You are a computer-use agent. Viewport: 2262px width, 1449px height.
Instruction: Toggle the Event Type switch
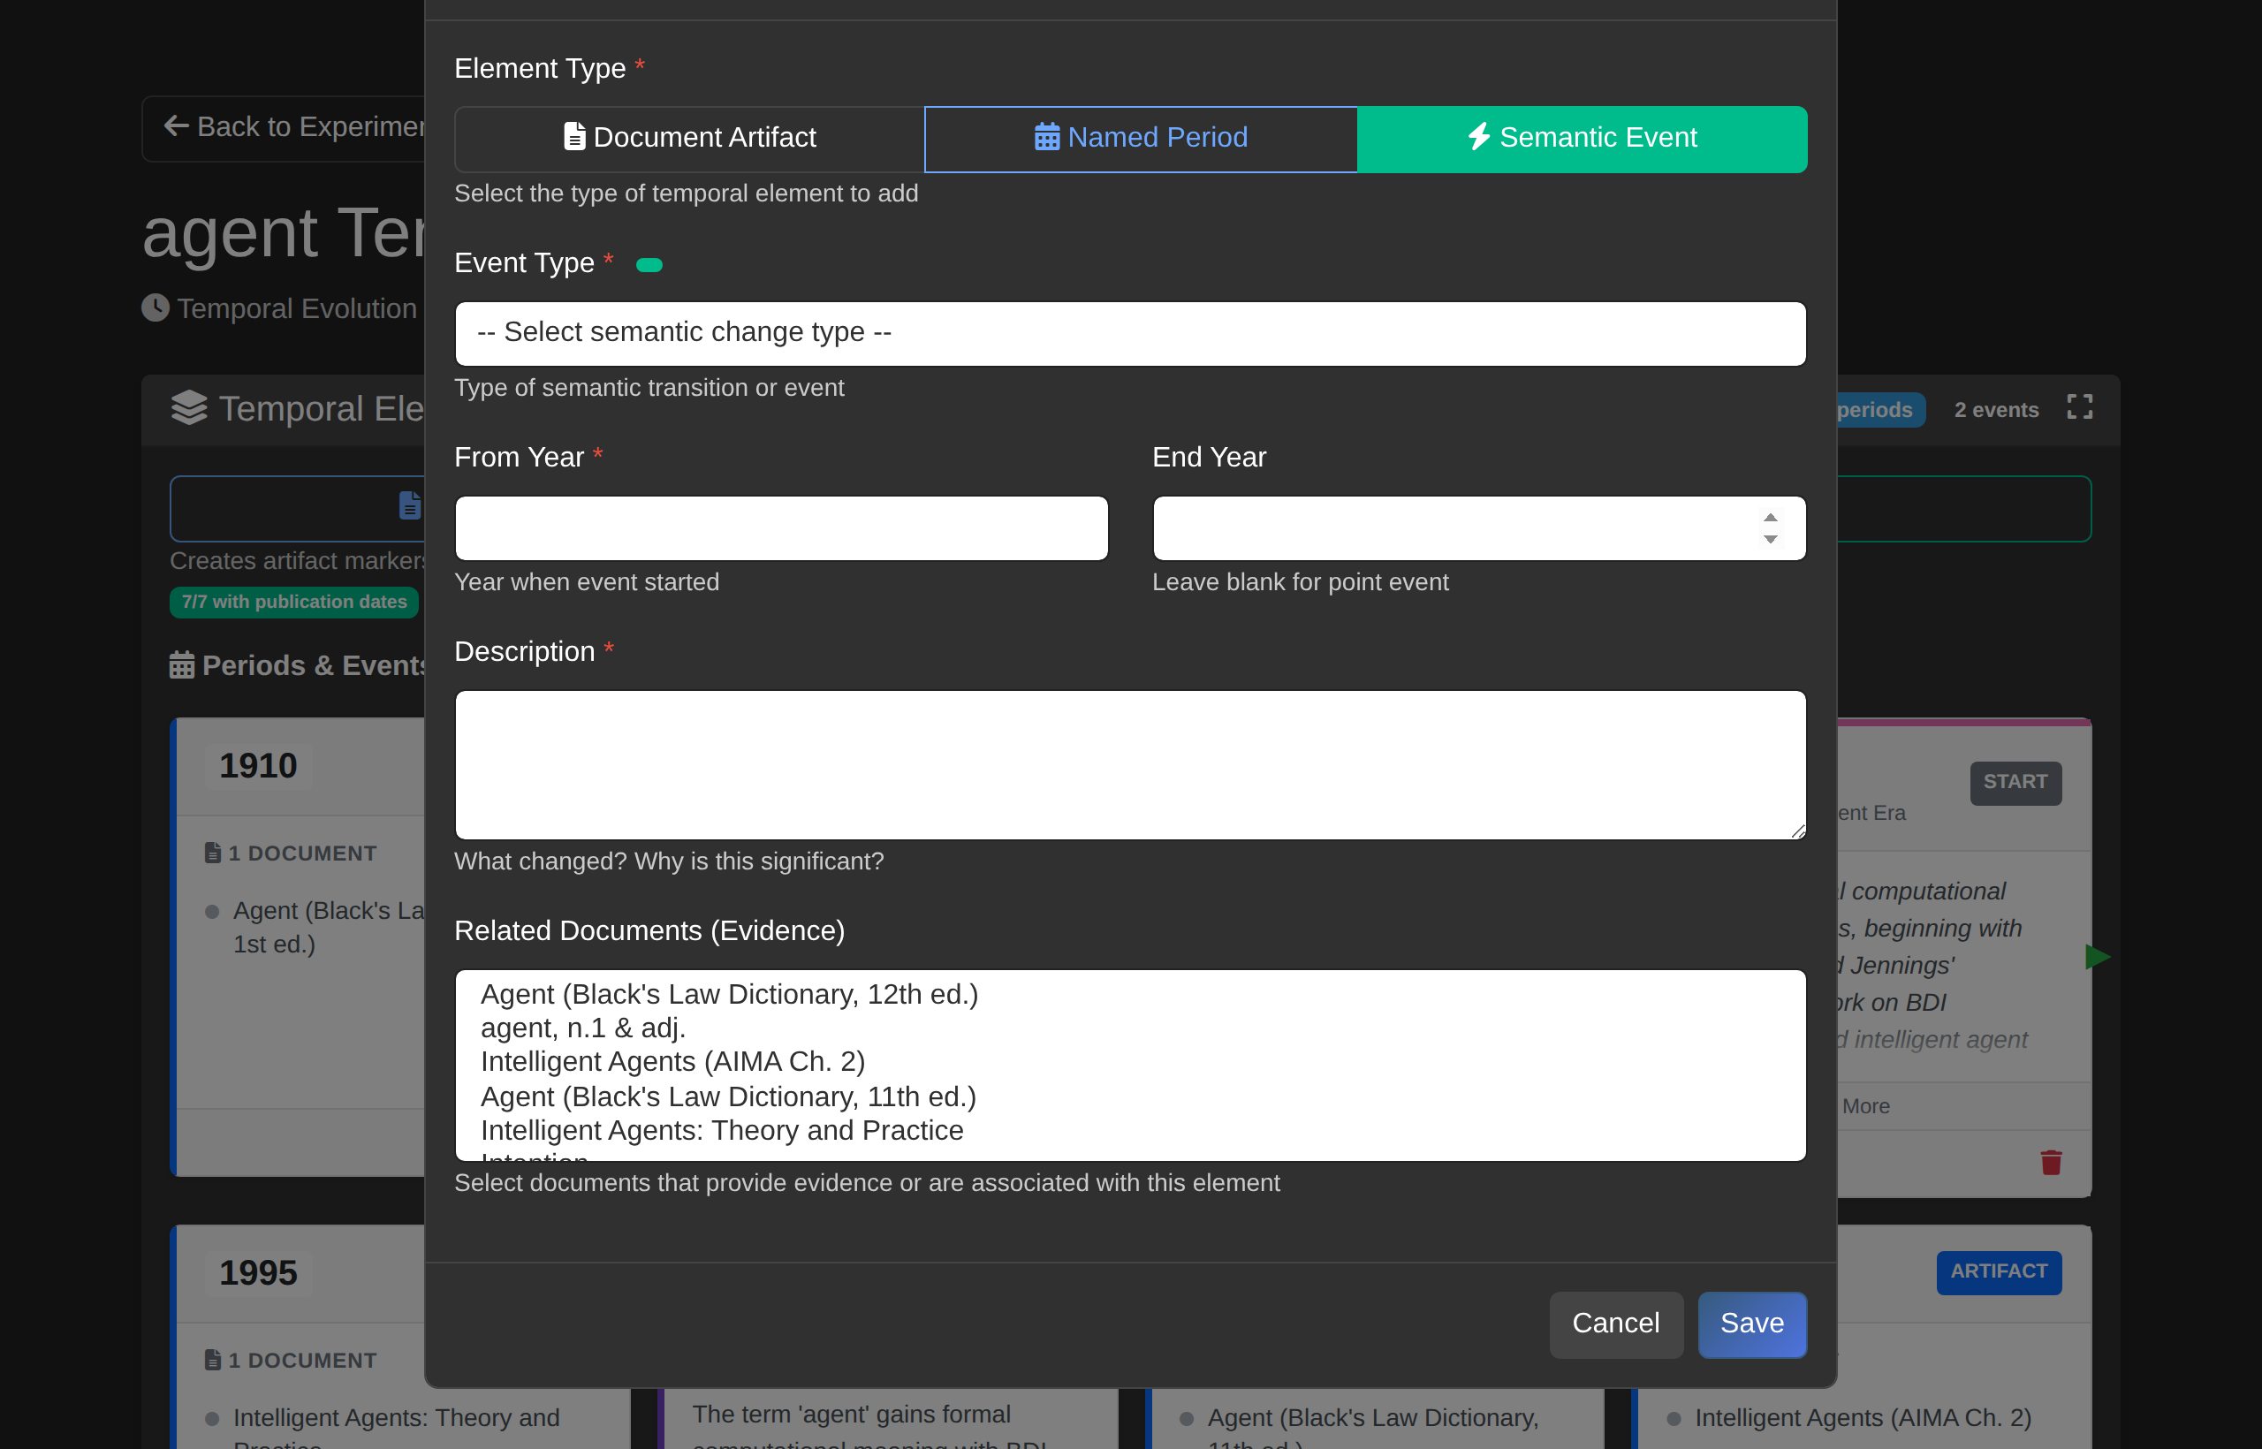click(649, 264)
